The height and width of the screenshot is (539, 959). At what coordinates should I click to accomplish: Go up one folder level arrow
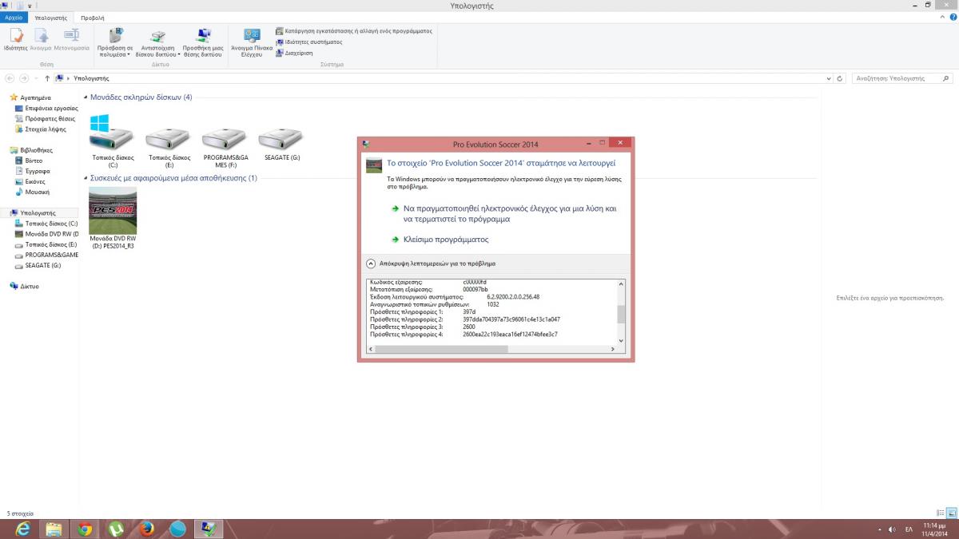click(x=48, y=78)
